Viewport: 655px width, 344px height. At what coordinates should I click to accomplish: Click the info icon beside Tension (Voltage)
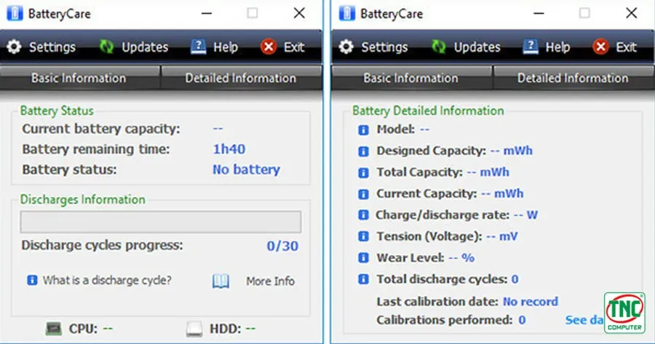point(363,236)
